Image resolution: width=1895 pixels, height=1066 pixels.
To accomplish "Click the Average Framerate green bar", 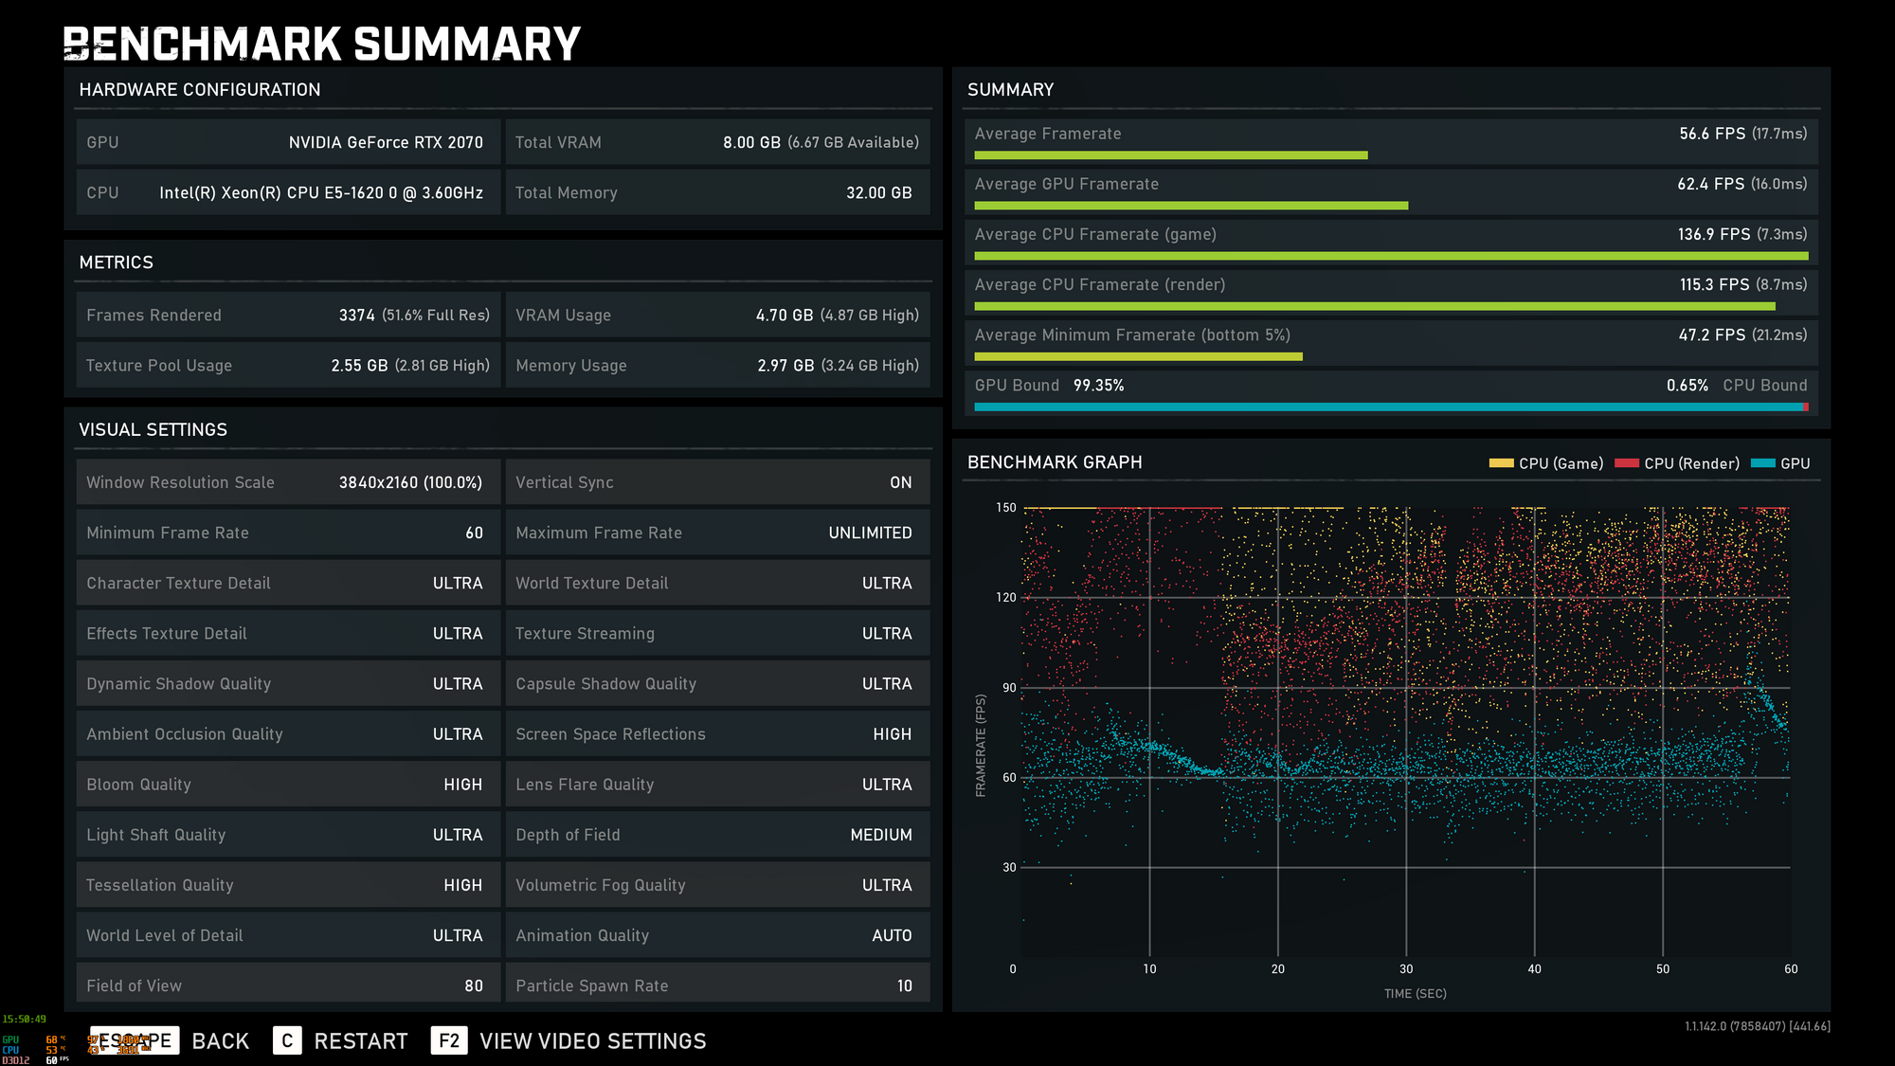I will tap(1170, 155).
